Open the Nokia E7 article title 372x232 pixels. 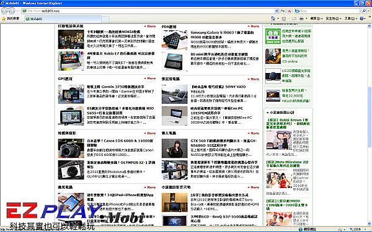pyautogui.click(x=120, y=56)
